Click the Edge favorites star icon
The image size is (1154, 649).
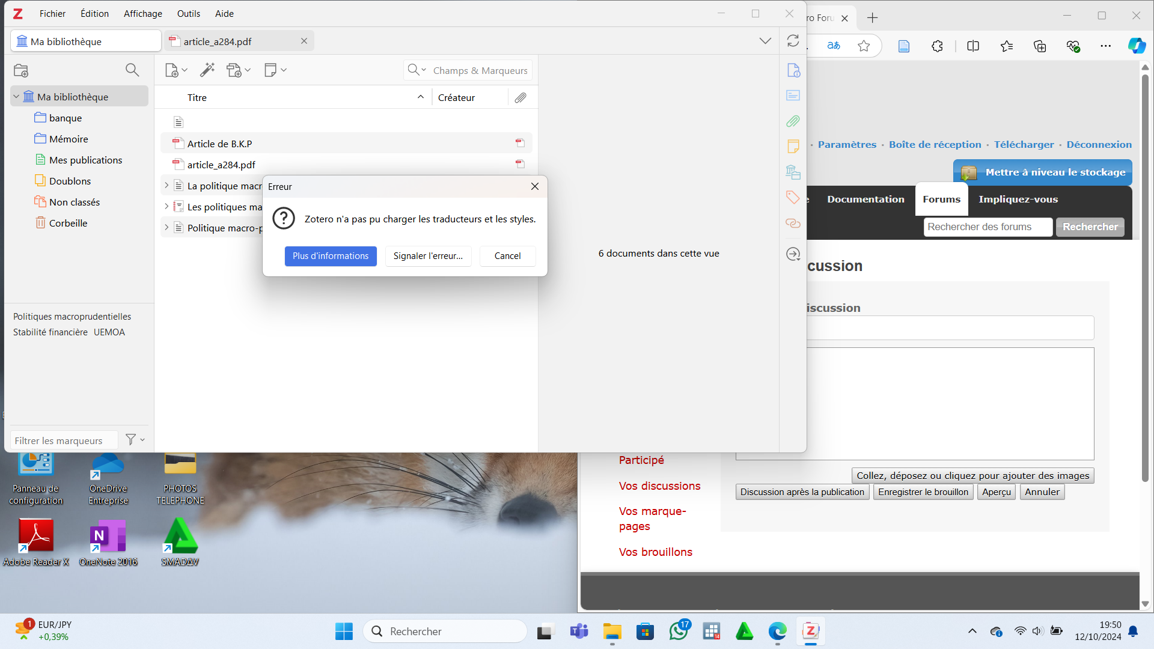(864, 46)
